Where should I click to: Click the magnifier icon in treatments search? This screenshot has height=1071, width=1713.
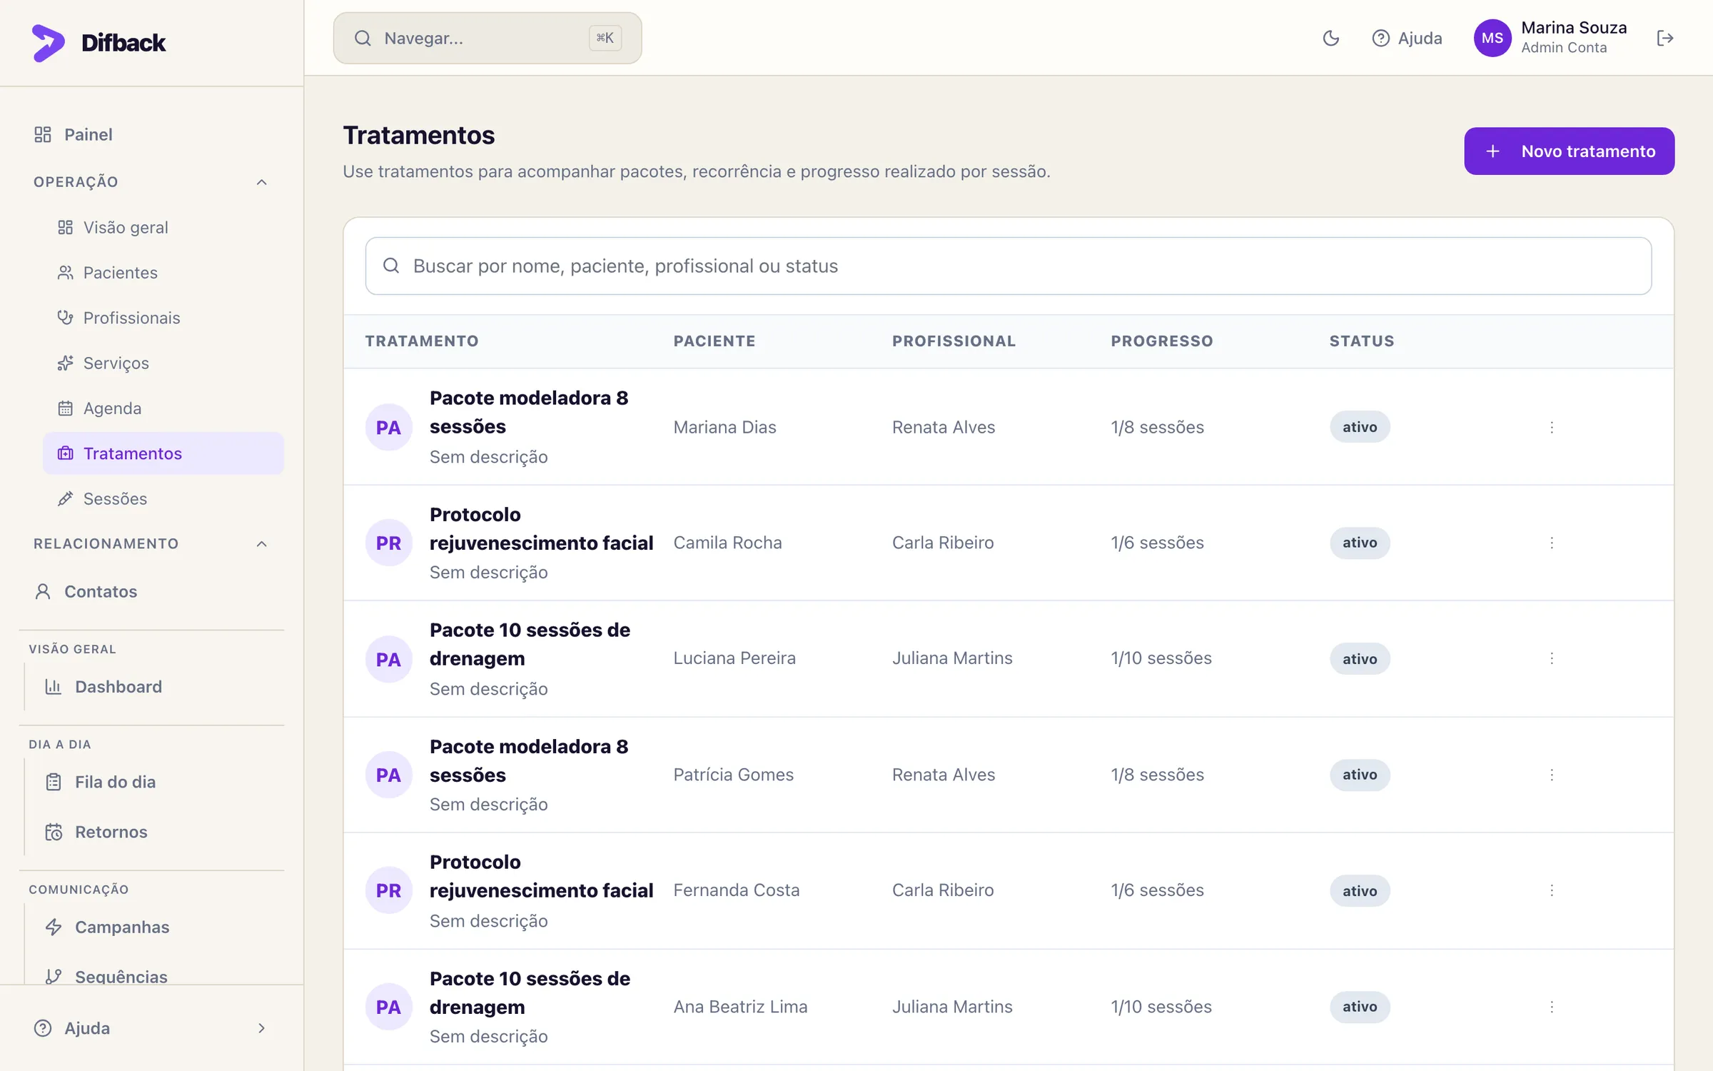[391, 266]
